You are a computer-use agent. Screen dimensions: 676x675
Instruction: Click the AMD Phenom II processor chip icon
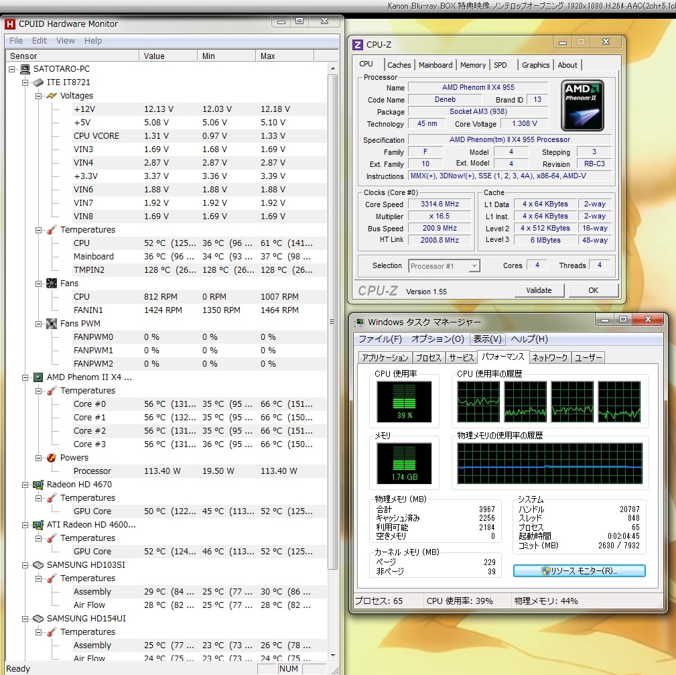click(38, 377)
